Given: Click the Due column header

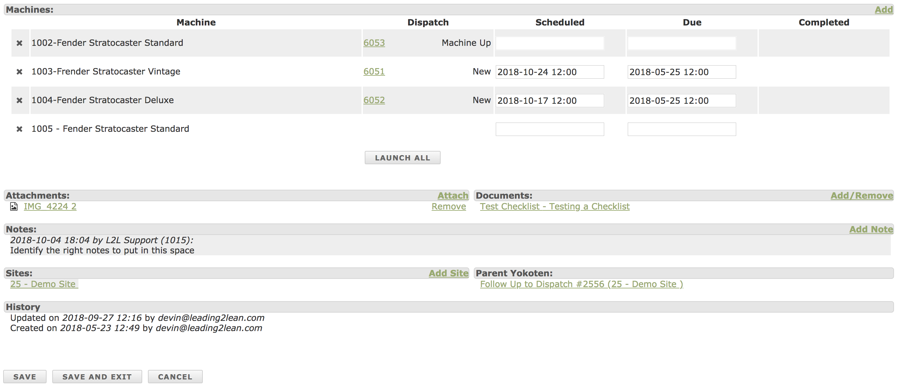Looking at the screenshot, I should click(x=692, y=22).
